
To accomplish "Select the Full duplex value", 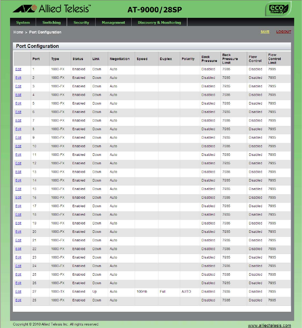I will (x=163, y=292).
